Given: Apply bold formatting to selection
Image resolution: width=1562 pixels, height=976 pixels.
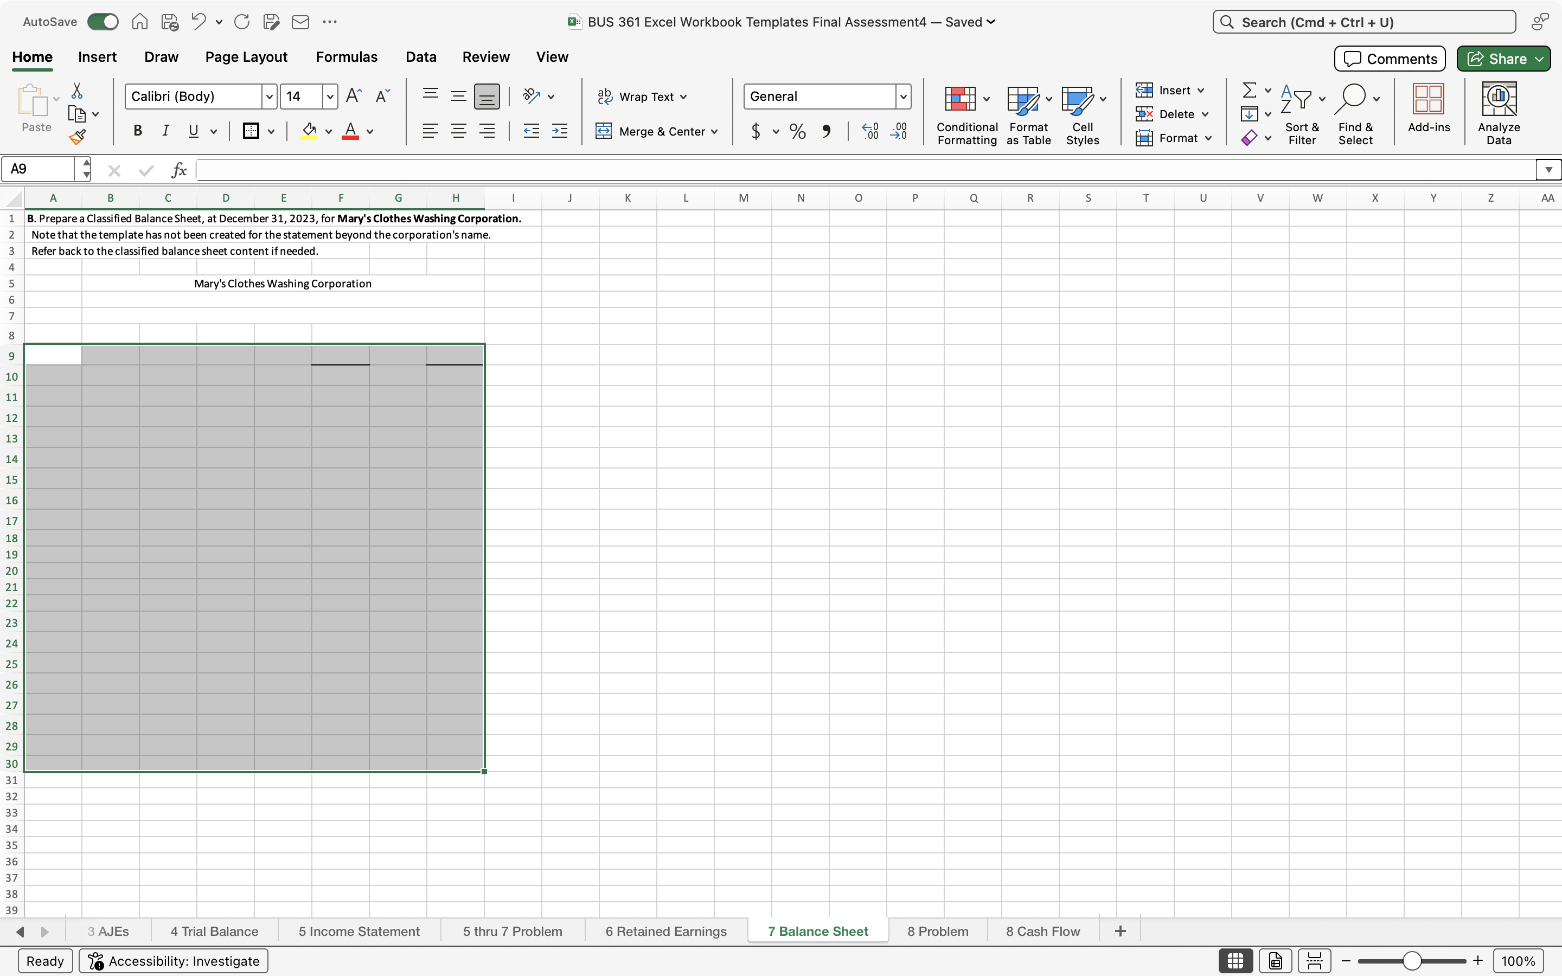Looking at the screenshot, I should point(137,131).
